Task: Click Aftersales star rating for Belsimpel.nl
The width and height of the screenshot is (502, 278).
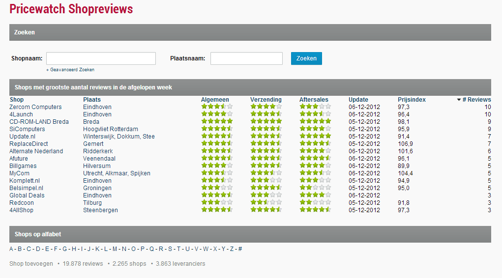Action: click(x=315, y=188)
